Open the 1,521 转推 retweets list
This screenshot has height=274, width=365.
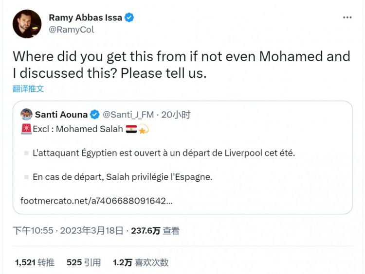(35, 262)
